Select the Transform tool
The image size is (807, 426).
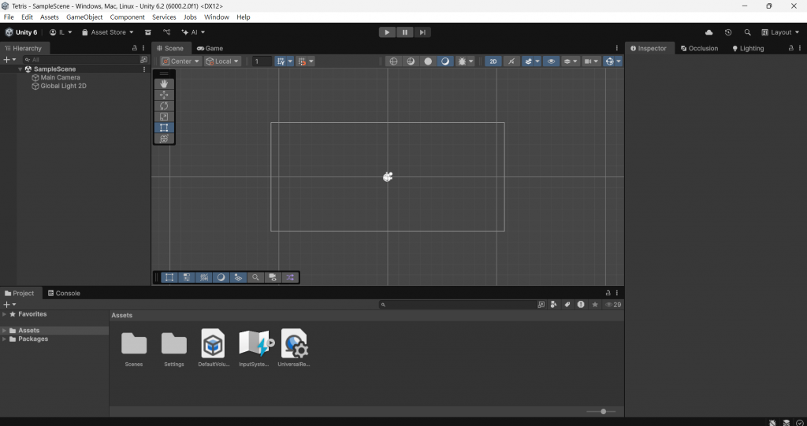coord(164,139)
